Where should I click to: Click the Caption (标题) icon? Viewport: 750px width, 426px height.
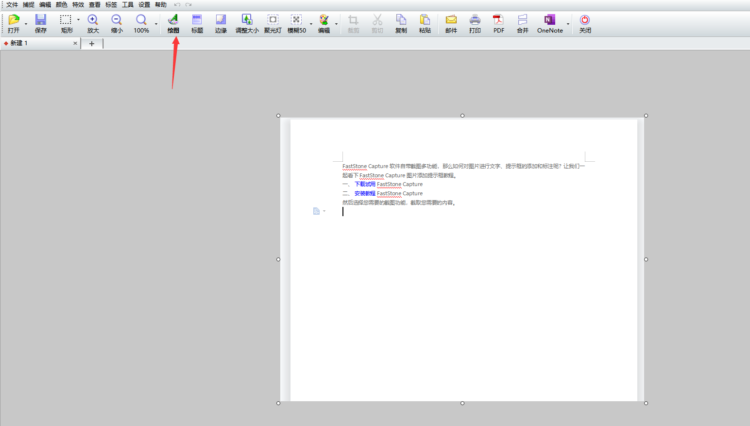(197, 19)
